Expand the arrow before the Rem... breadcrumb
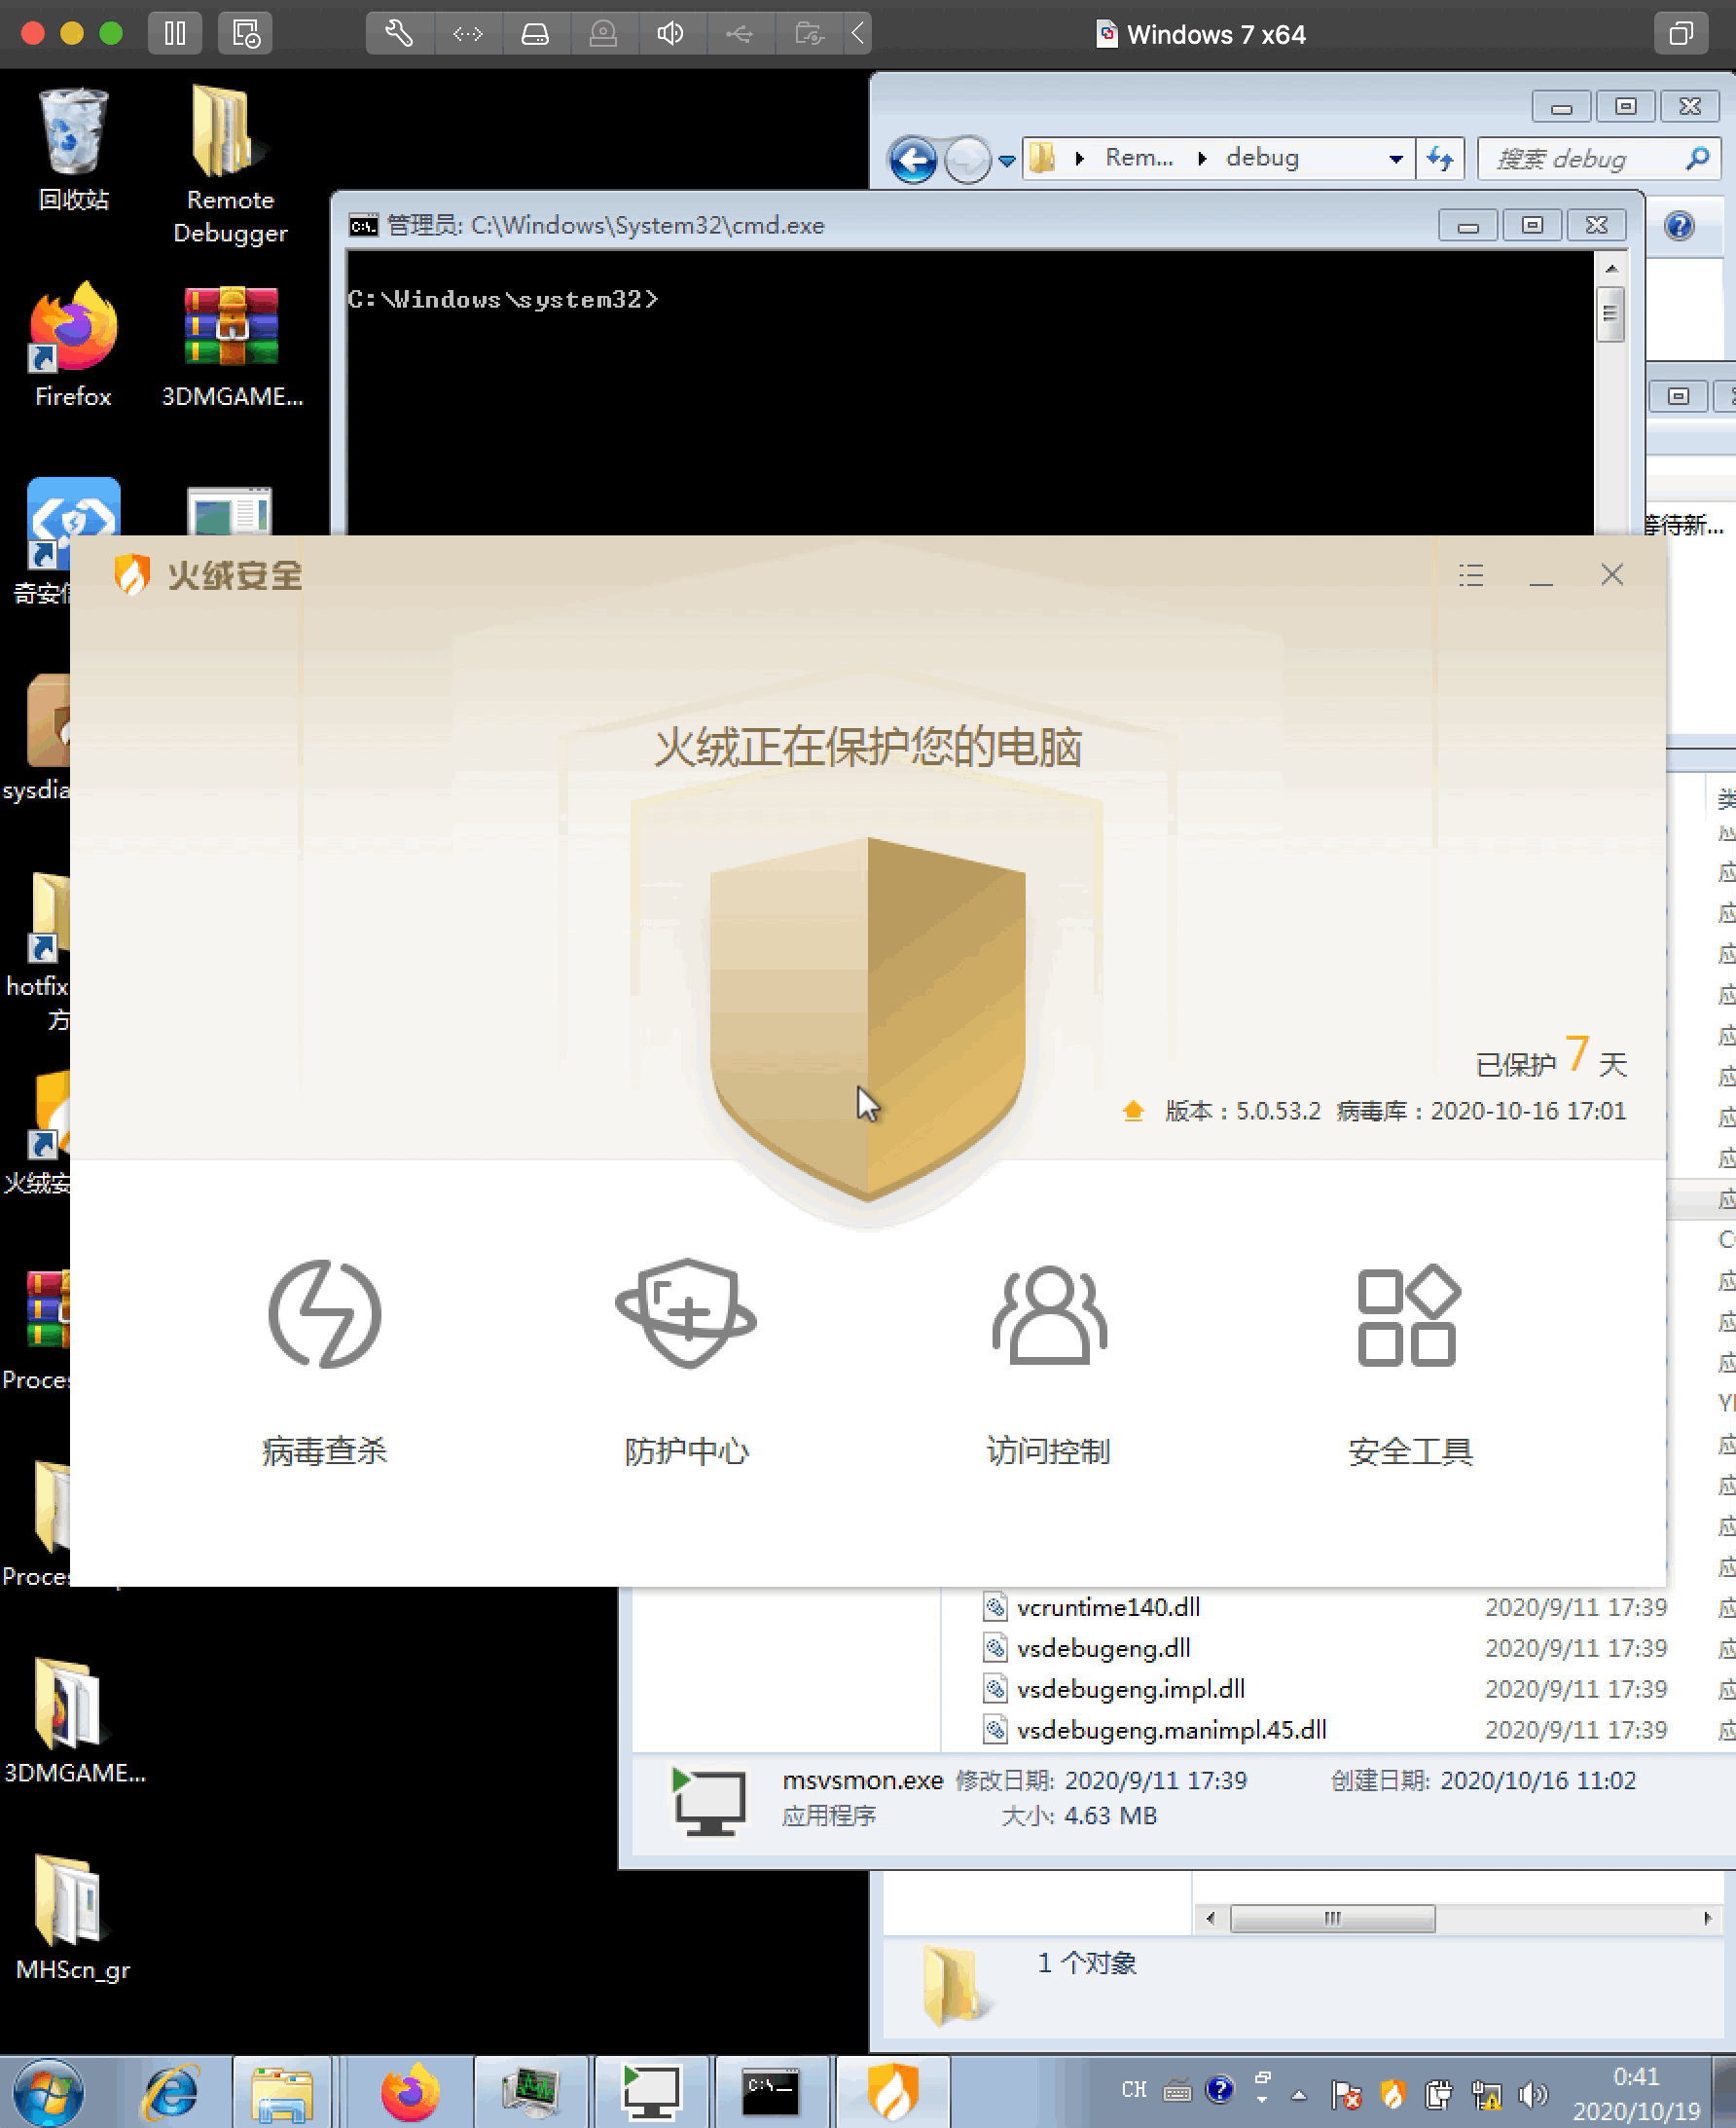This screenshot has height=2128, width=1736. [1079, 158]
